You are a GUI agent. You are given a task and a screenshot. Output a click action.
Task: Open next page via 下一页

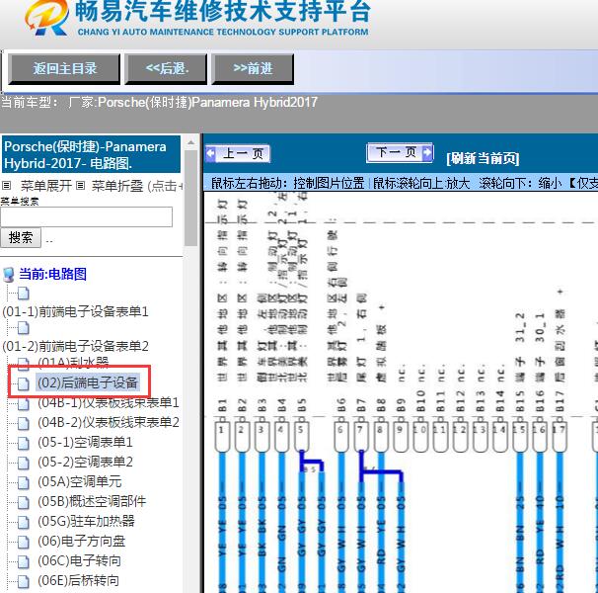click(400, 153)
